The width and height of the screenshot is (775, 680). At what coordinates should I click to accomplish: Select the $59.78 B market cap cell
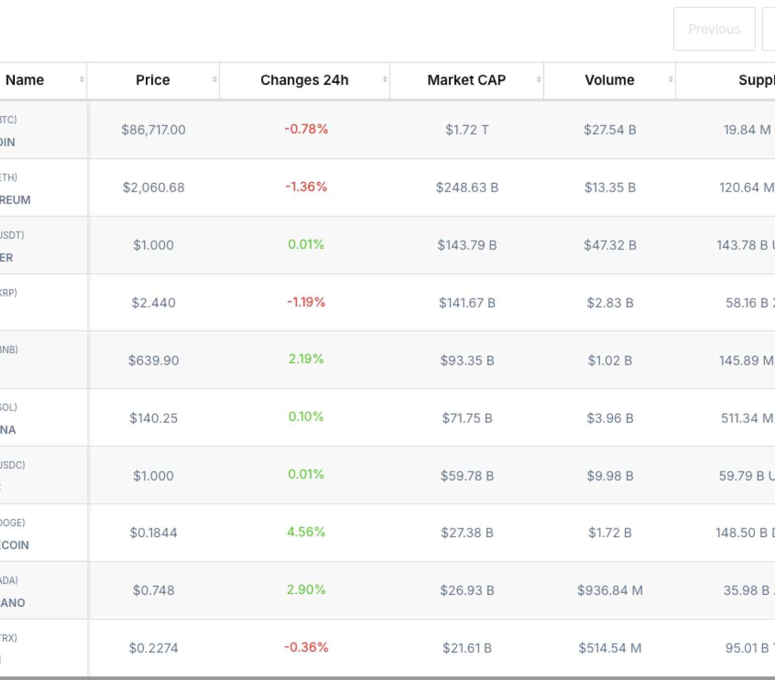(467, 476)
